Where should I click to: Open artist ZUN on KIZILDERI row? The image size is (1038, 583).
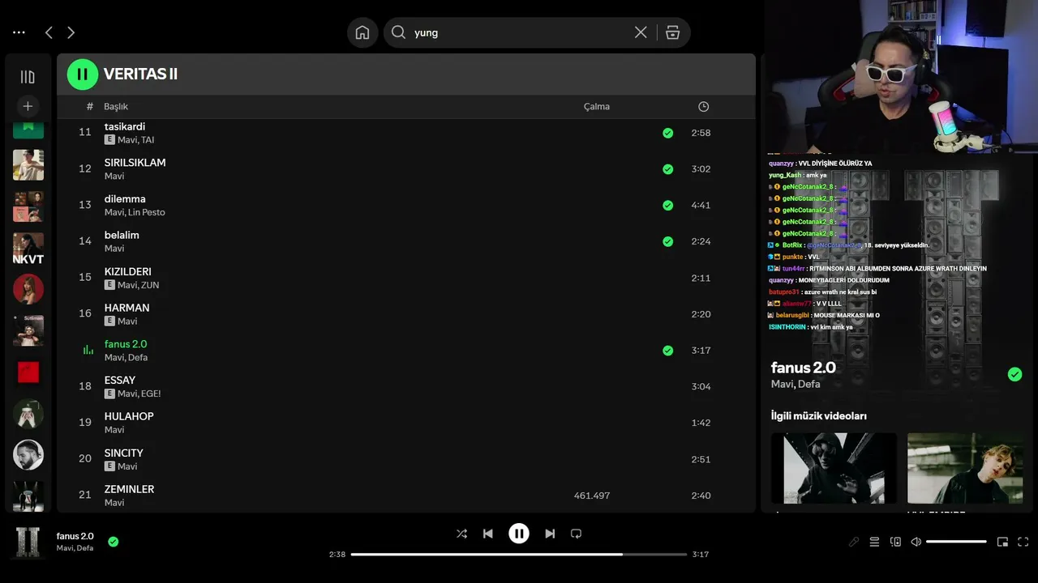tap(150, 285)
